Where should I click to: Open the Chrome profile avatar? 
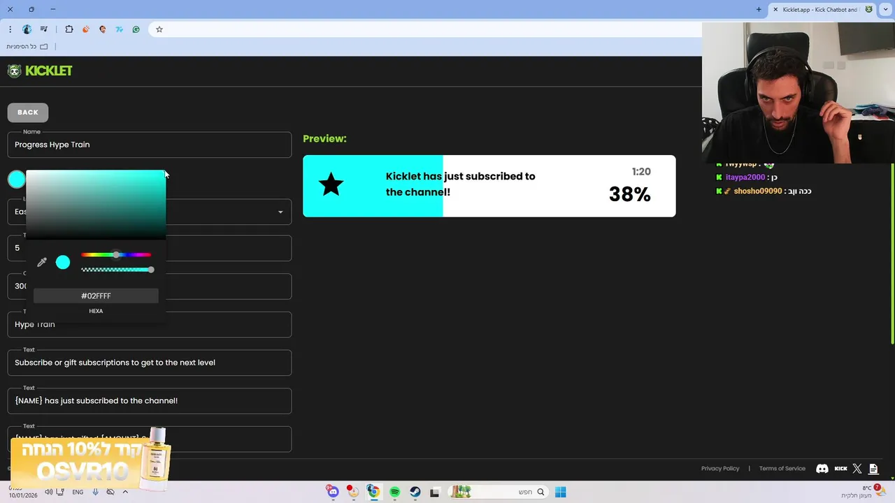pos(27,29)
